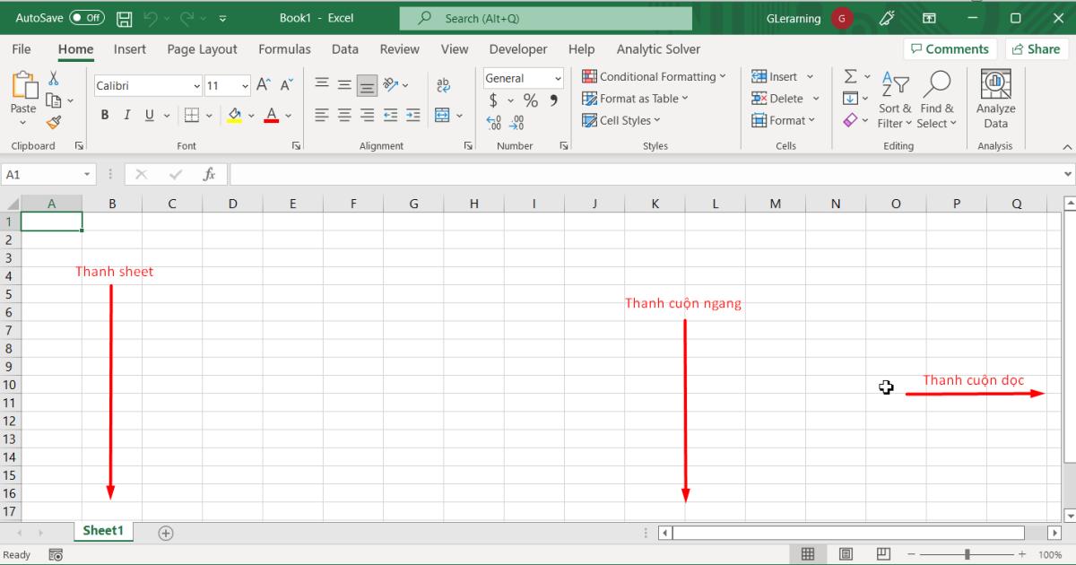The width and height of the screenshot is (1076, 565).
Task: Click the zoom slider in status bar
Action: pos(967,554)
